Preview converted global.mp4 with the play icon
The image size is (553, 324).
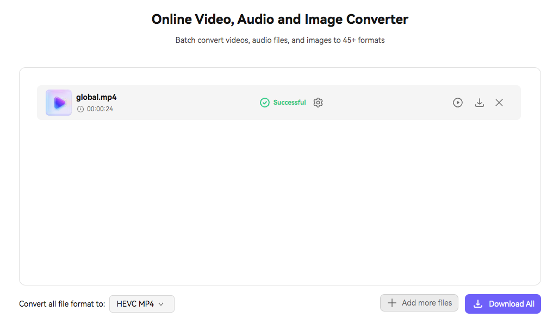click(x=457, y=103)
